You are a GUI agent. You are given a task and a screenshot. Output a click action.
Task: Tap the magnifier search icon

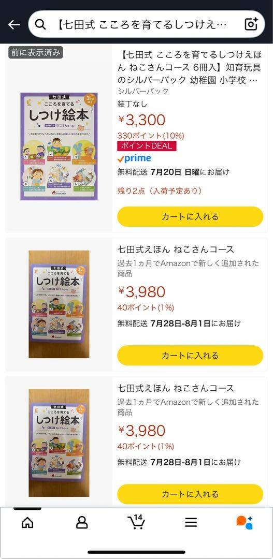point(41,25)
